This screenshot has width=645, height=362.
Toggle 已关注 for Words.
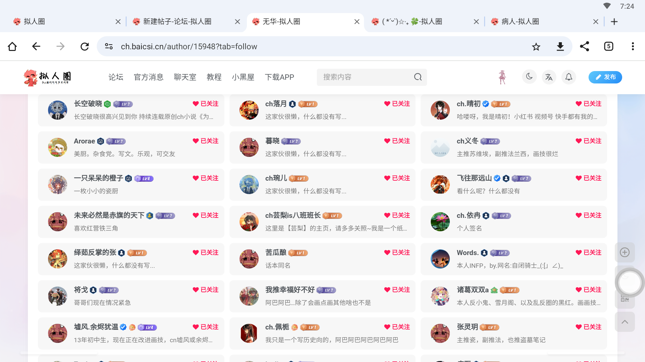pos(589,253)
